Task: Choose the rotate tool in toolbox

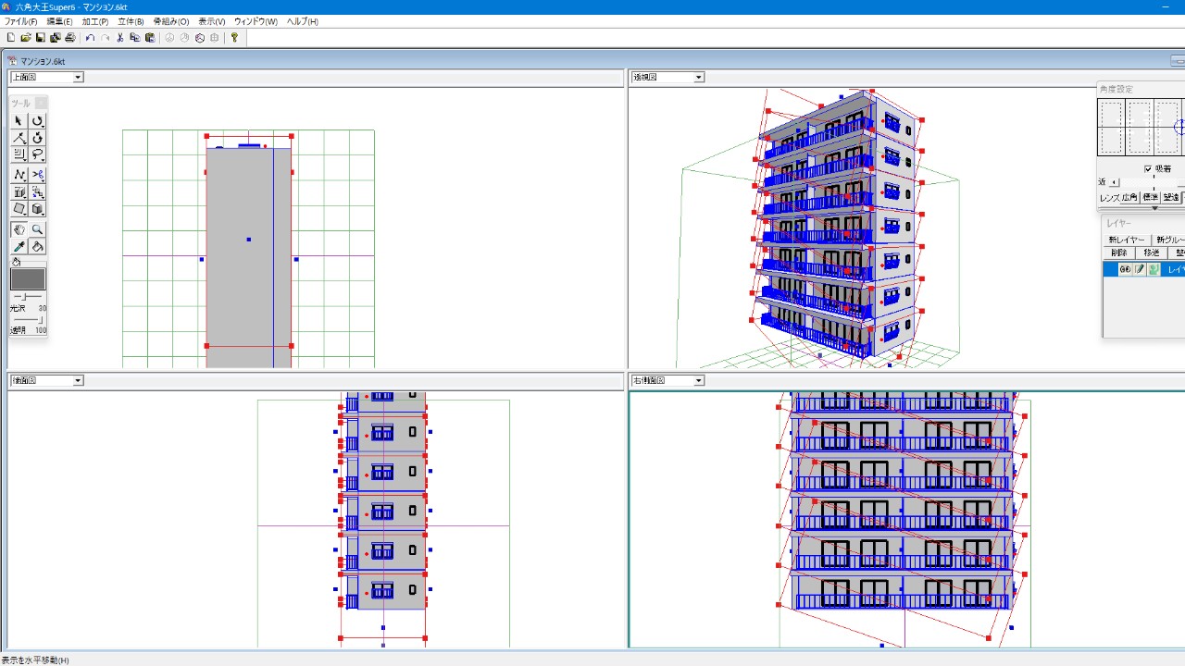Action: (x=37, y=120)
